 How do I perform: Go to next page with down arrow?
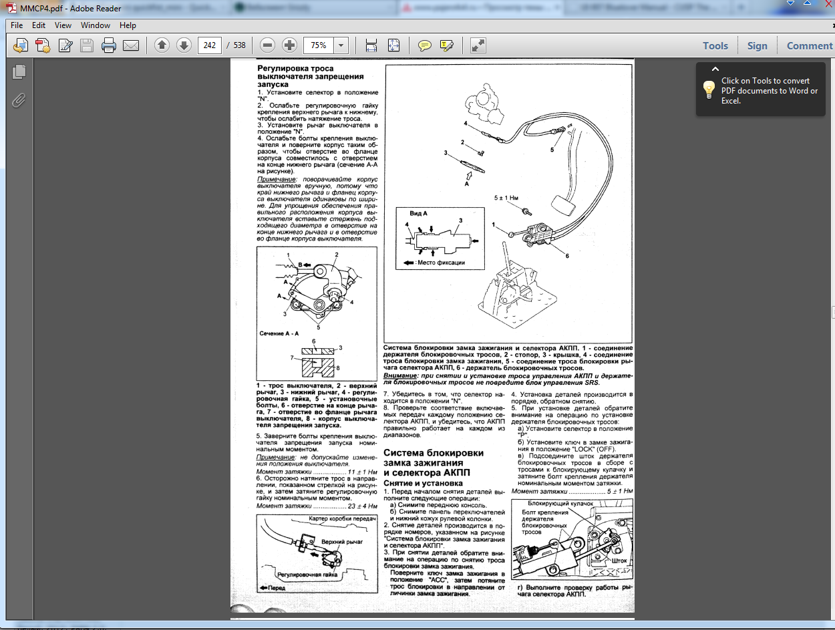point(184,45)
